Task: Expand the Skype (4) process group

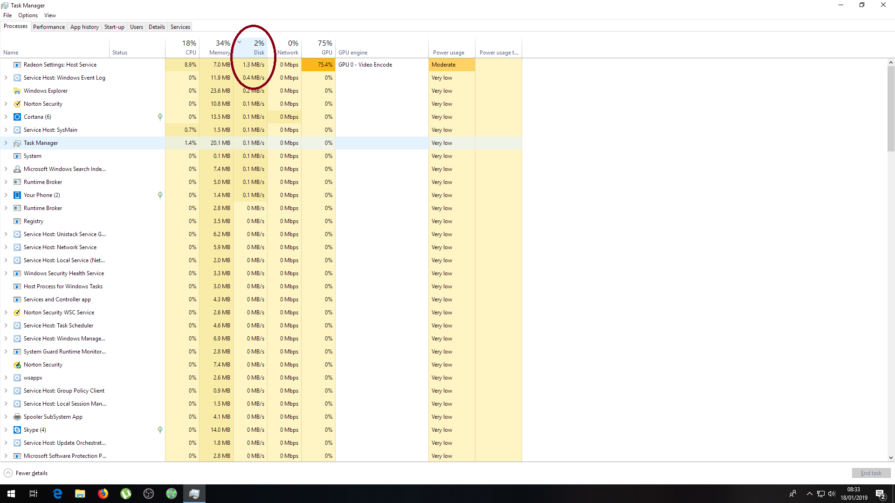Action: pos(6,430)
